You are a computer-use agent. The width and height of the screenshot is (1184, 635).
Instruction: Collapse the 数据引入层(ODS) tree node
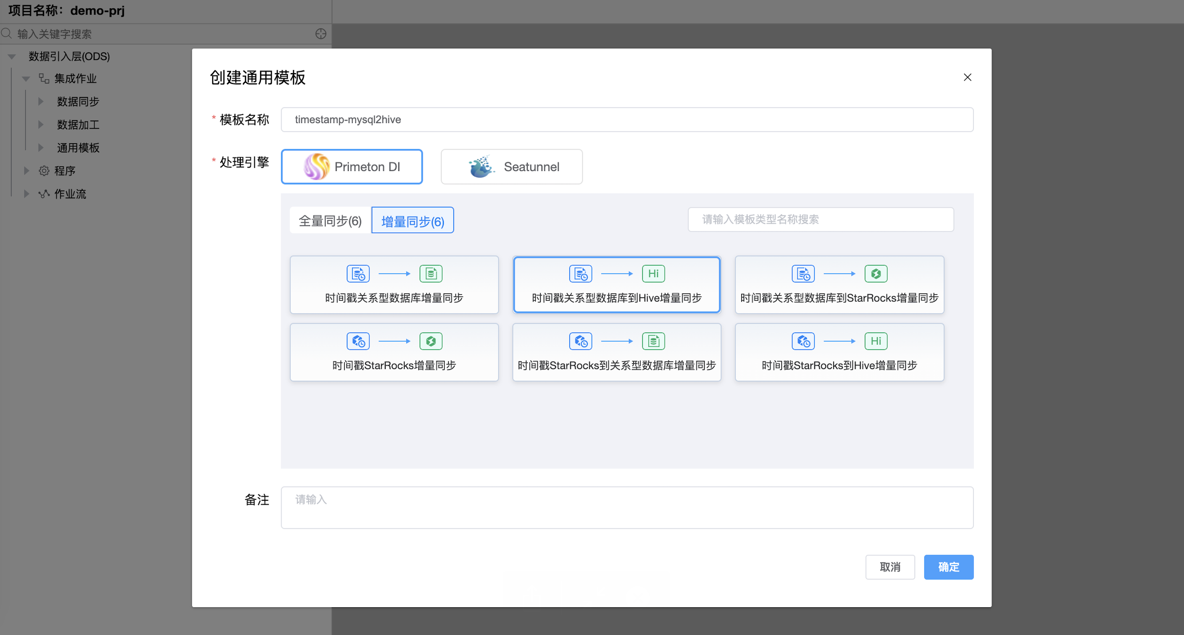[11, 55]
